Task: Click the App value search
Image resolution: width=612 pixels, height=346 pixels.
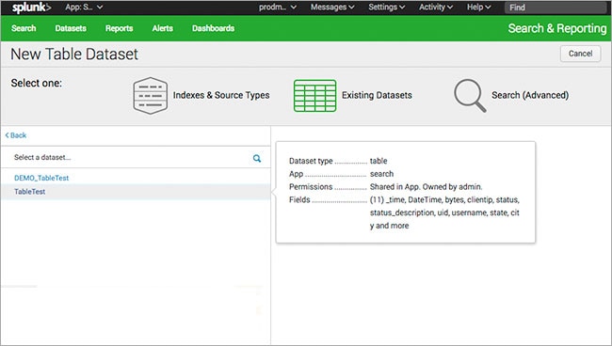Action: [x=381, y=174]
